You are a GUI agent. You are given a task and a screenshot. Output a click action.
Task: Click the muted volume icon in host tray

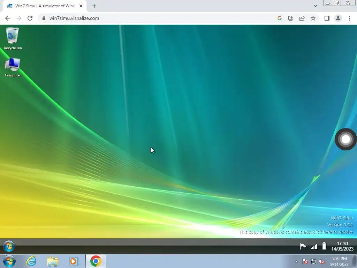point(322,262)
